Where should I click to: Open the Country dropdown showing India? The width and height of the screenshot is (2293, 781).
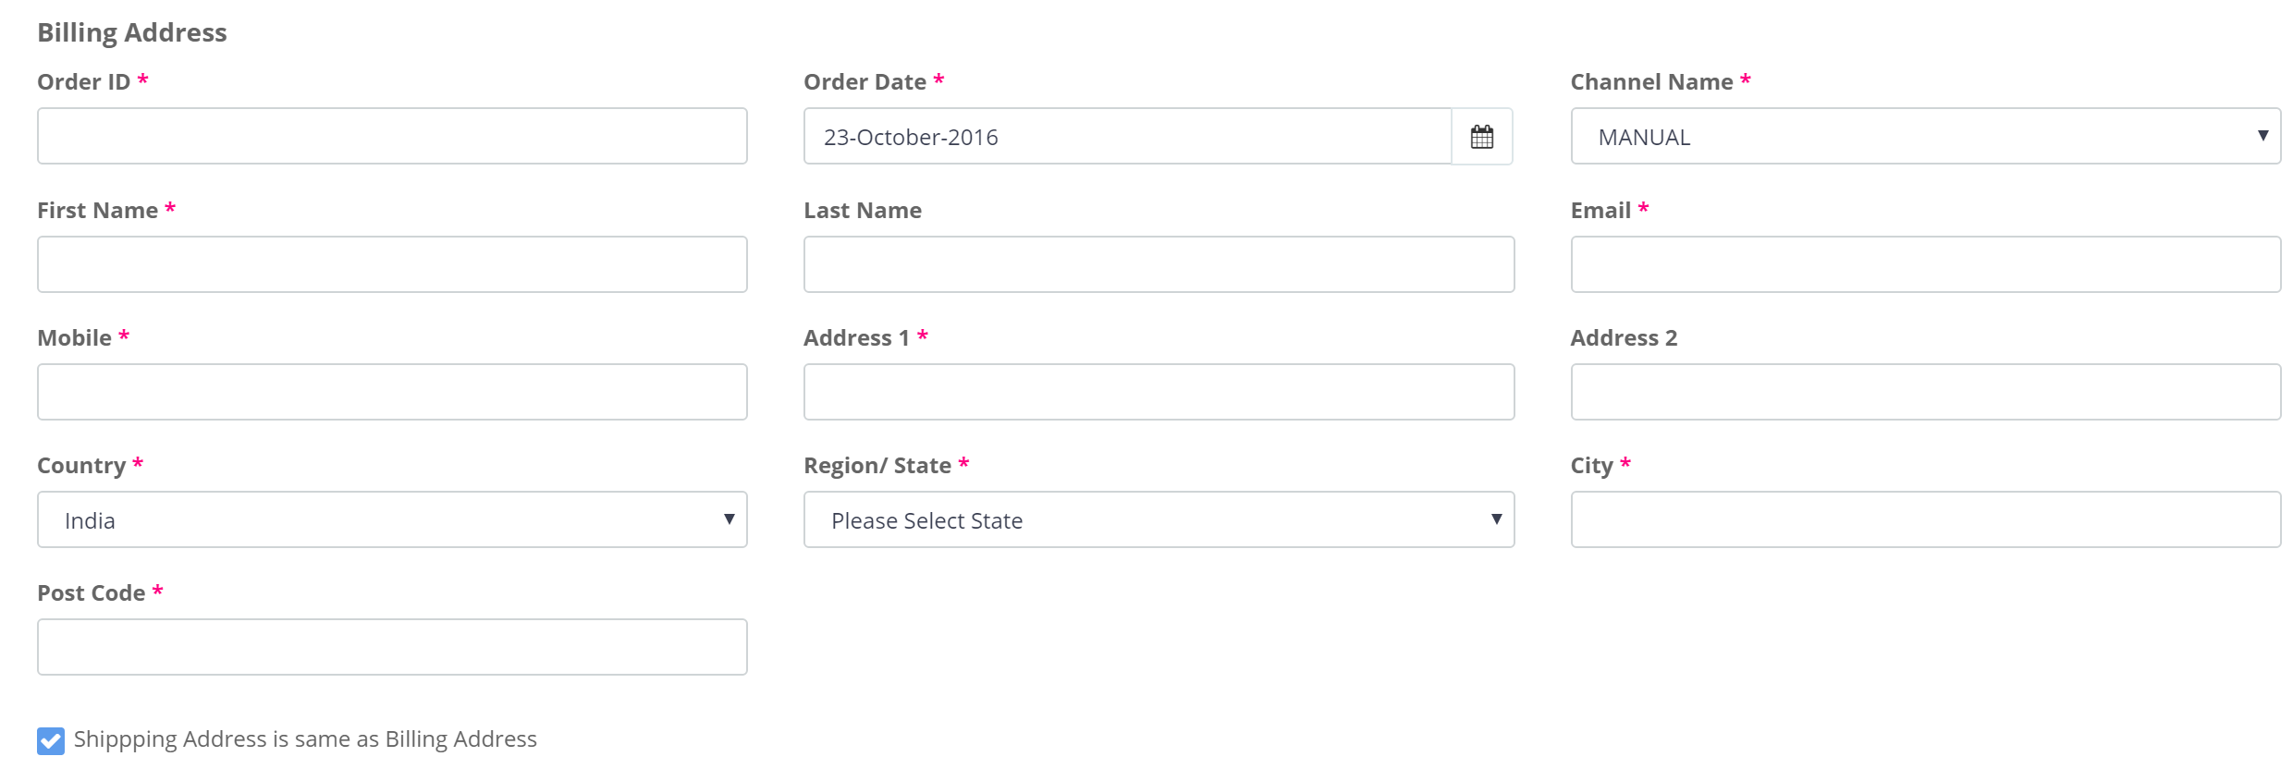pyautogui.click(x=392, y=519)
